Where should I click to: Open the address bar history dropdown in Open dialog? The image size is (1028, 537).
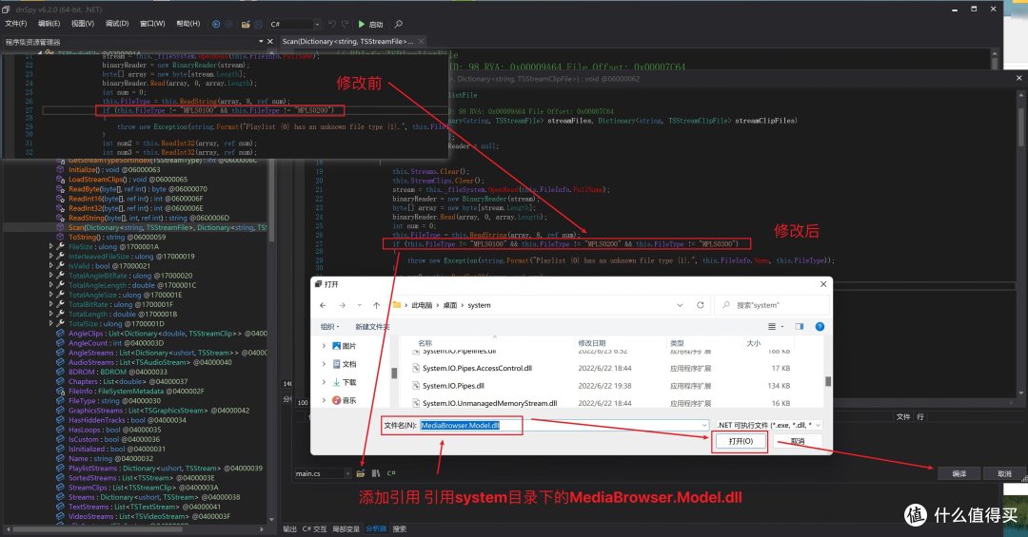point(680,305)
